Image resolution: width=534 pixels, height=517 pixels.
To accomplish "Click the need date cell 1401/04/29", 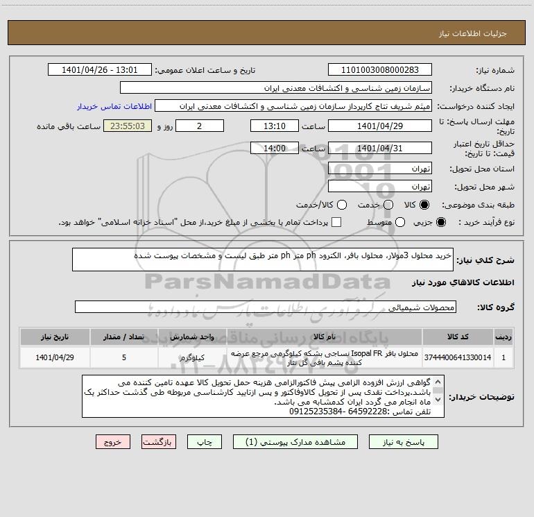I will pos(55,357).
